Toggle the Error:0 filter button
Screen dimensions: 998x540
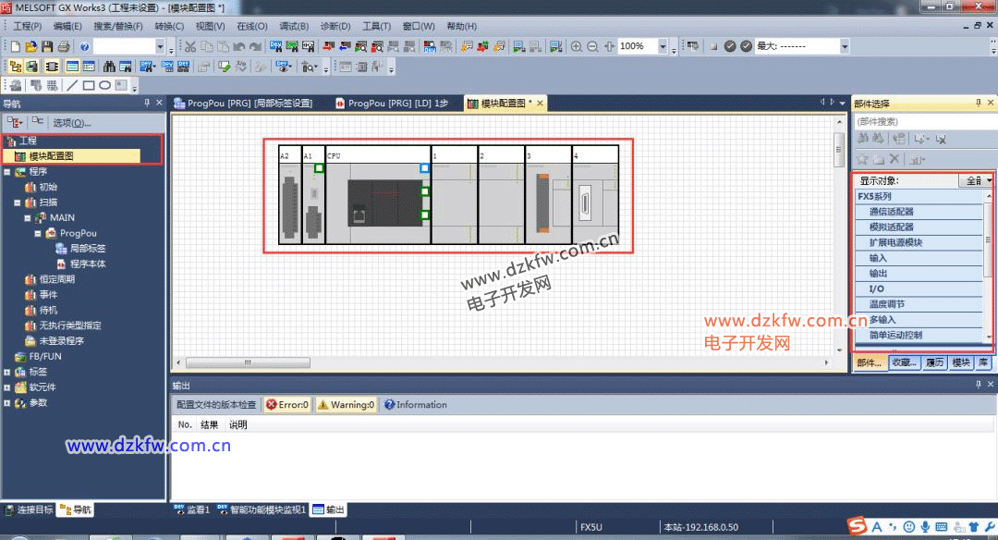(x=287, y=405)
